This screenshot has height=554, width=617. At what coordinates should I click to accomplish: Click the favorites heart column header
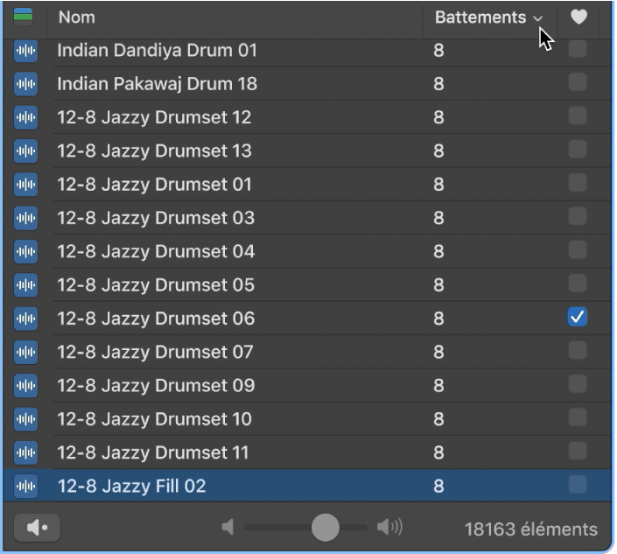click(578, 17)
